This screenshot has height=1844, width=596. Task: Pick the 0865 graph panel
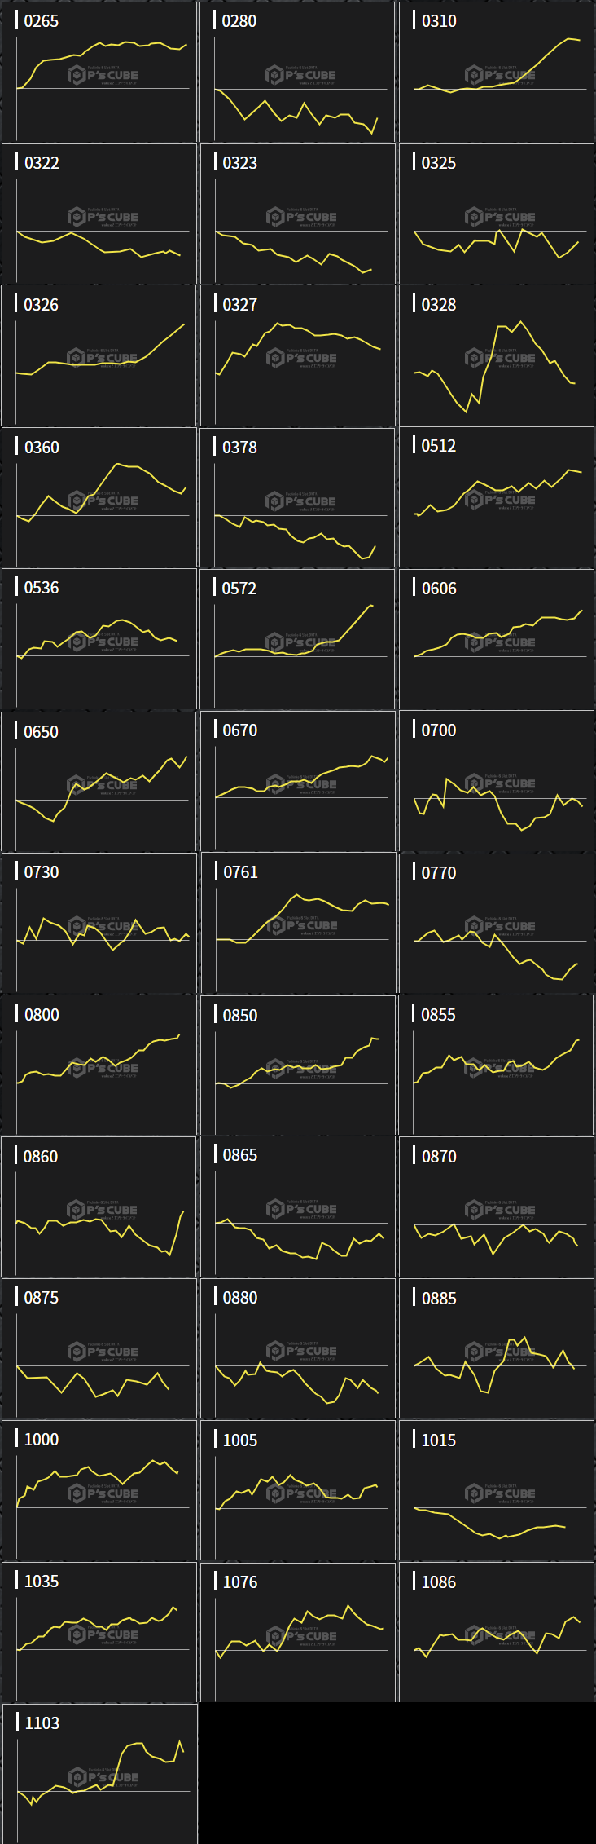[298, 1207]
